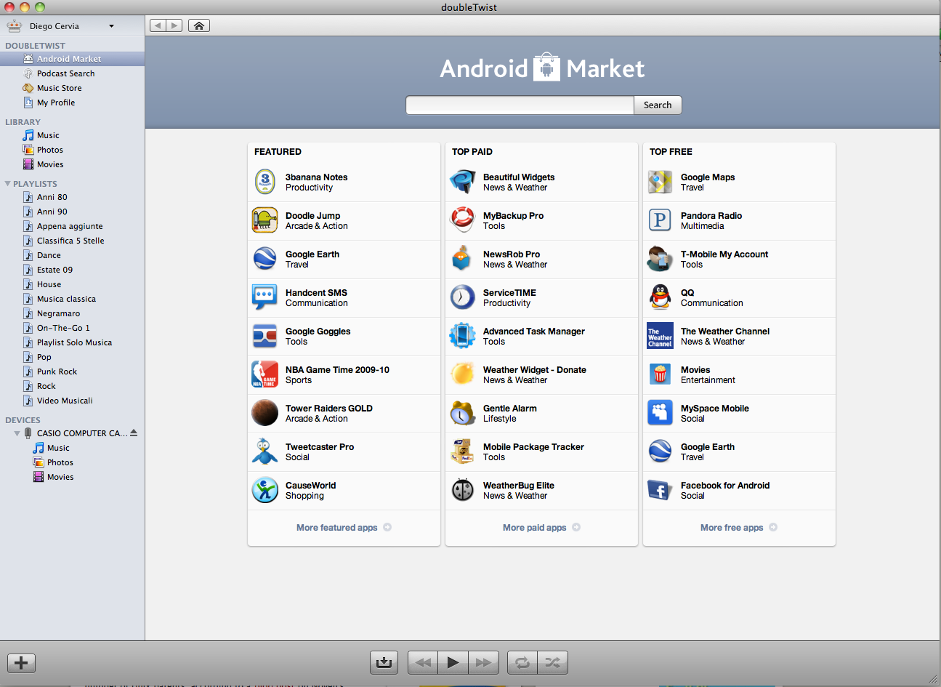Screen dimensions: 941x687
Task: Click the import button in bottom bar
Action: click(x=384, y=662)
